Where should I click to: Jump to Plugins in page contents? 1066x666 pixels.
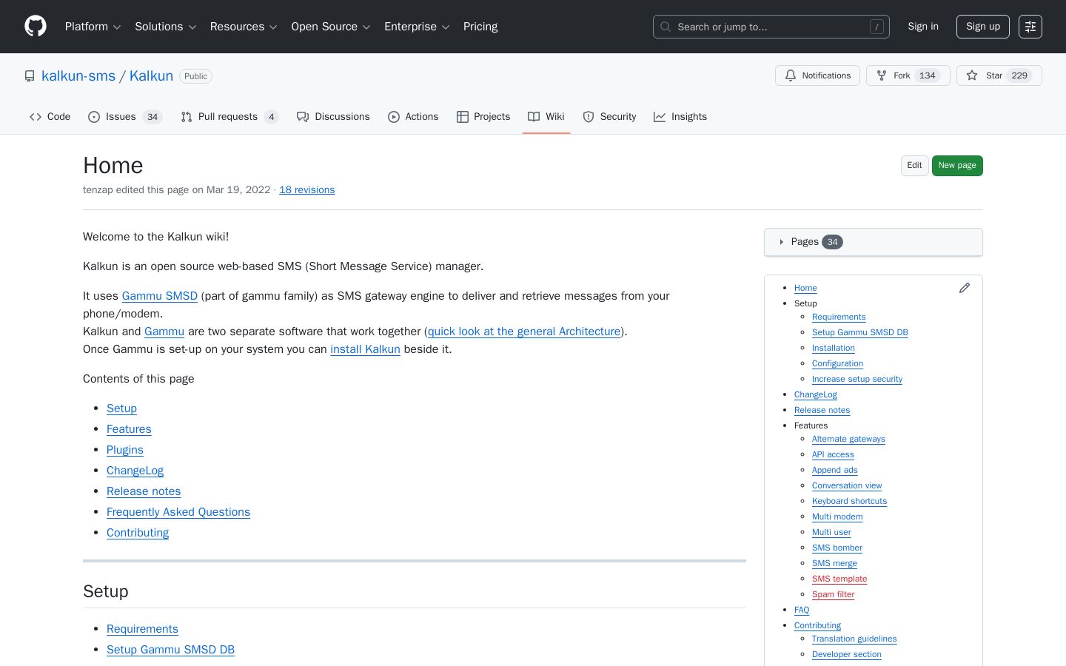coord(125,450)
